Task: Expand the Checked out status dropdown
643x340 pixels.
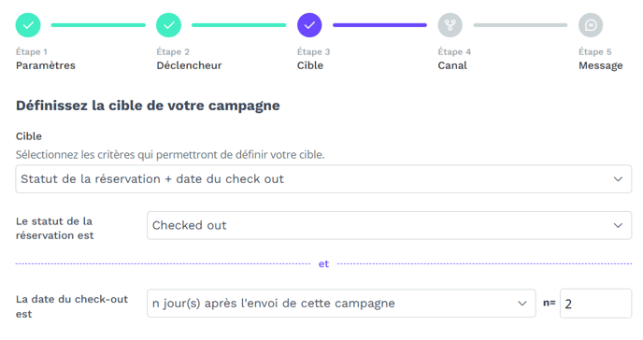Action: click(389, 225)
